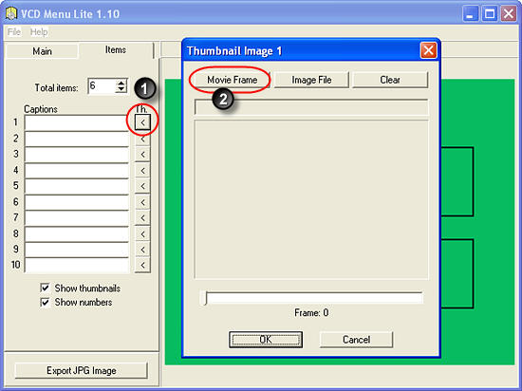Increase Total items with up arrow
The image size is (522, 391).
click(x=121, y=83)
